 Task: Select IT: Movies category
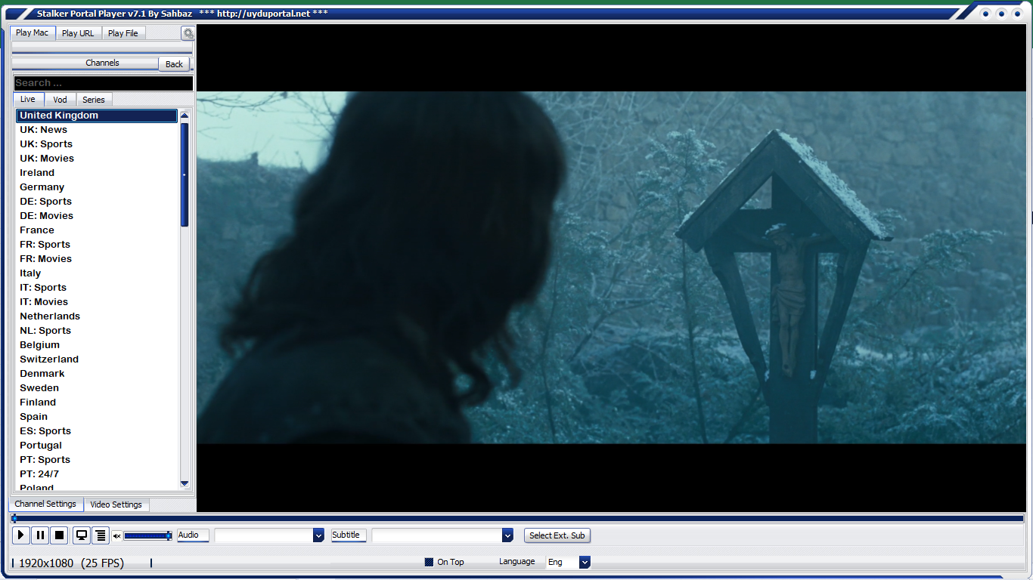97,302
